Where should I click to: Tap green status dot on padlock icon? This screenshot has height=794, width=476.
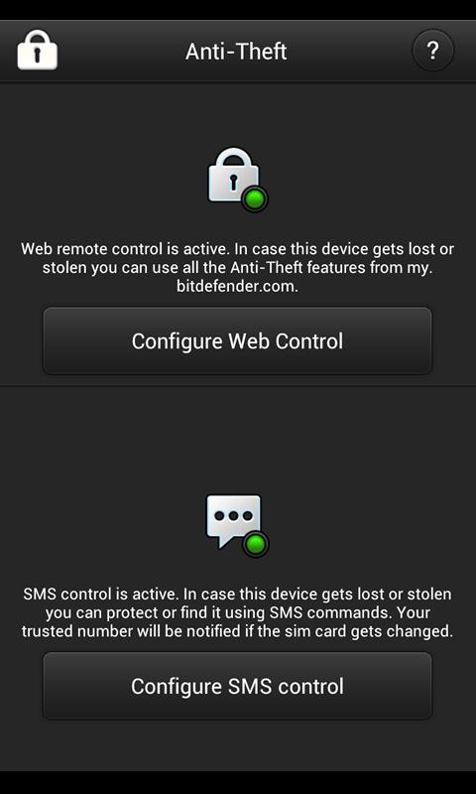(x=256, y=199)
